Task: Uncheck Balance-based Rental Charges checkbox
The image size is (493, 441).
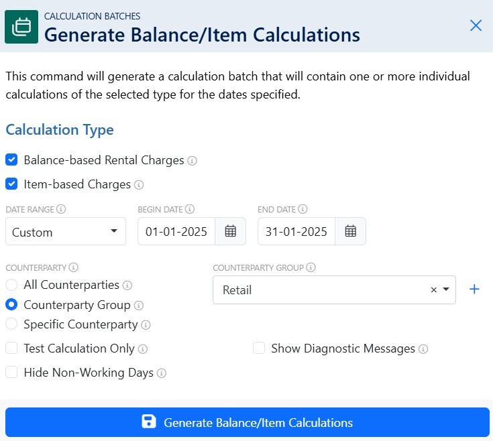Action: (x=11, y=160)
